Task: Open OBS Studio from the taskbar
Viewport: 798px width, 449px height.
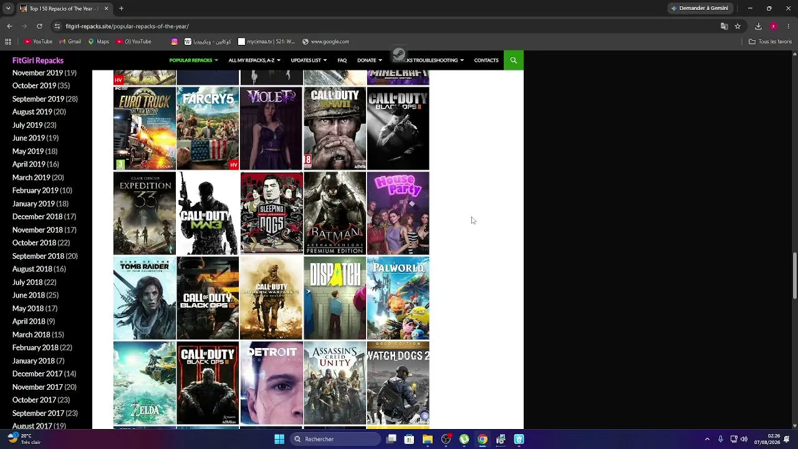Action: coord(446,439)
